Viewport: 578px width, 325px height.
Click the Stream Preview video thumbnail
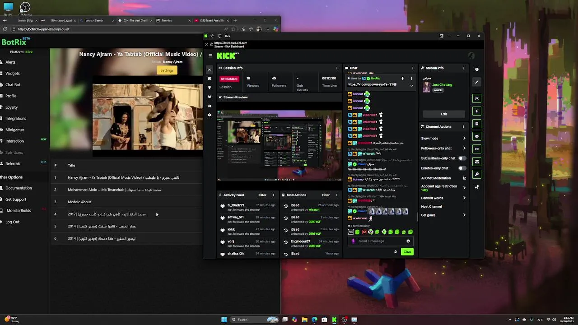point(280,145)
